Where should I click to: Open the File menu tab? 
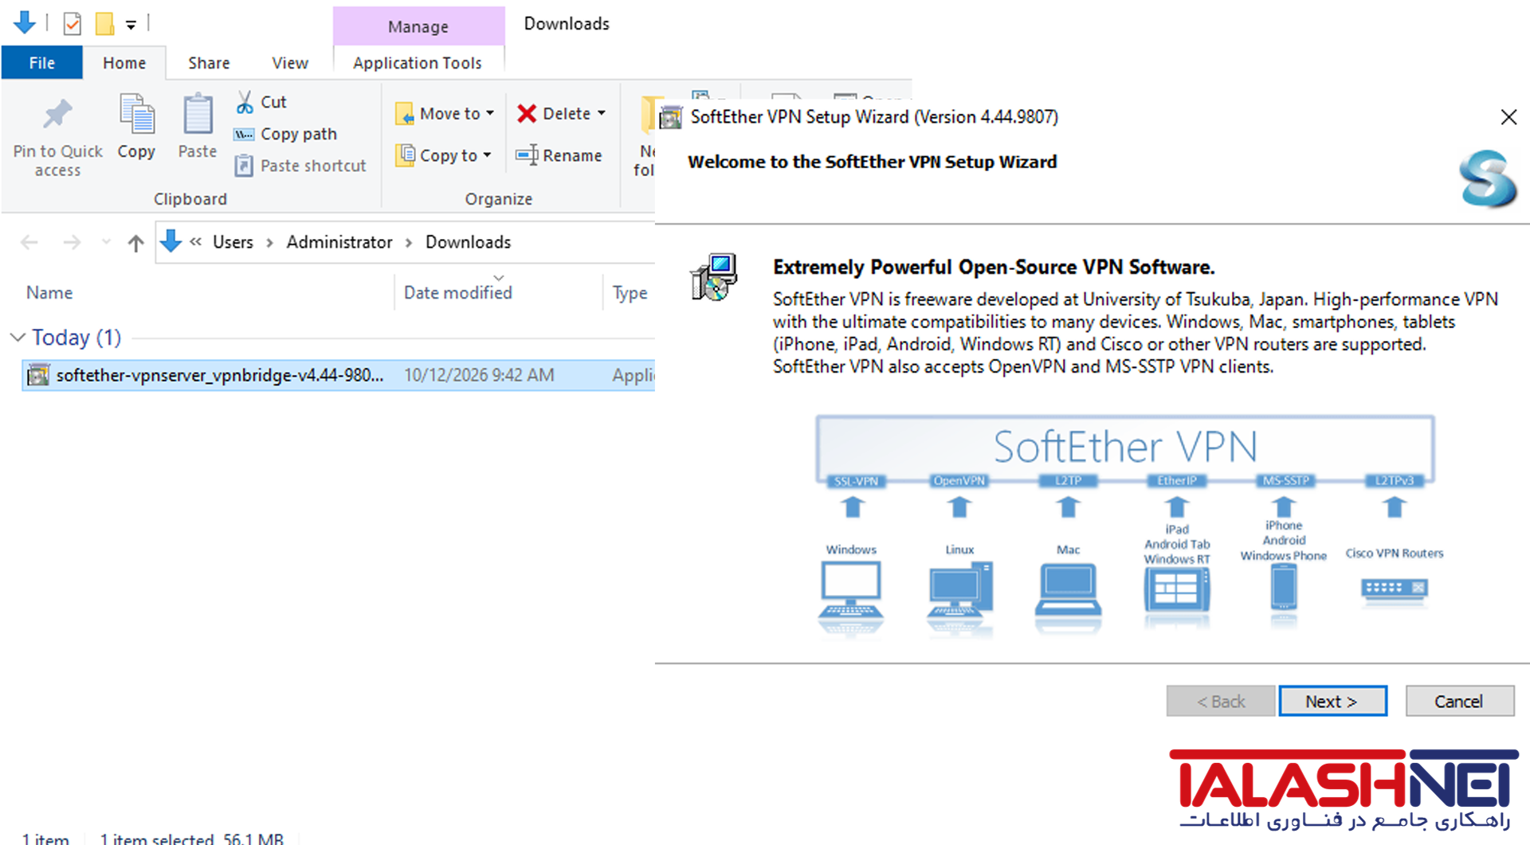coord(42,63)
